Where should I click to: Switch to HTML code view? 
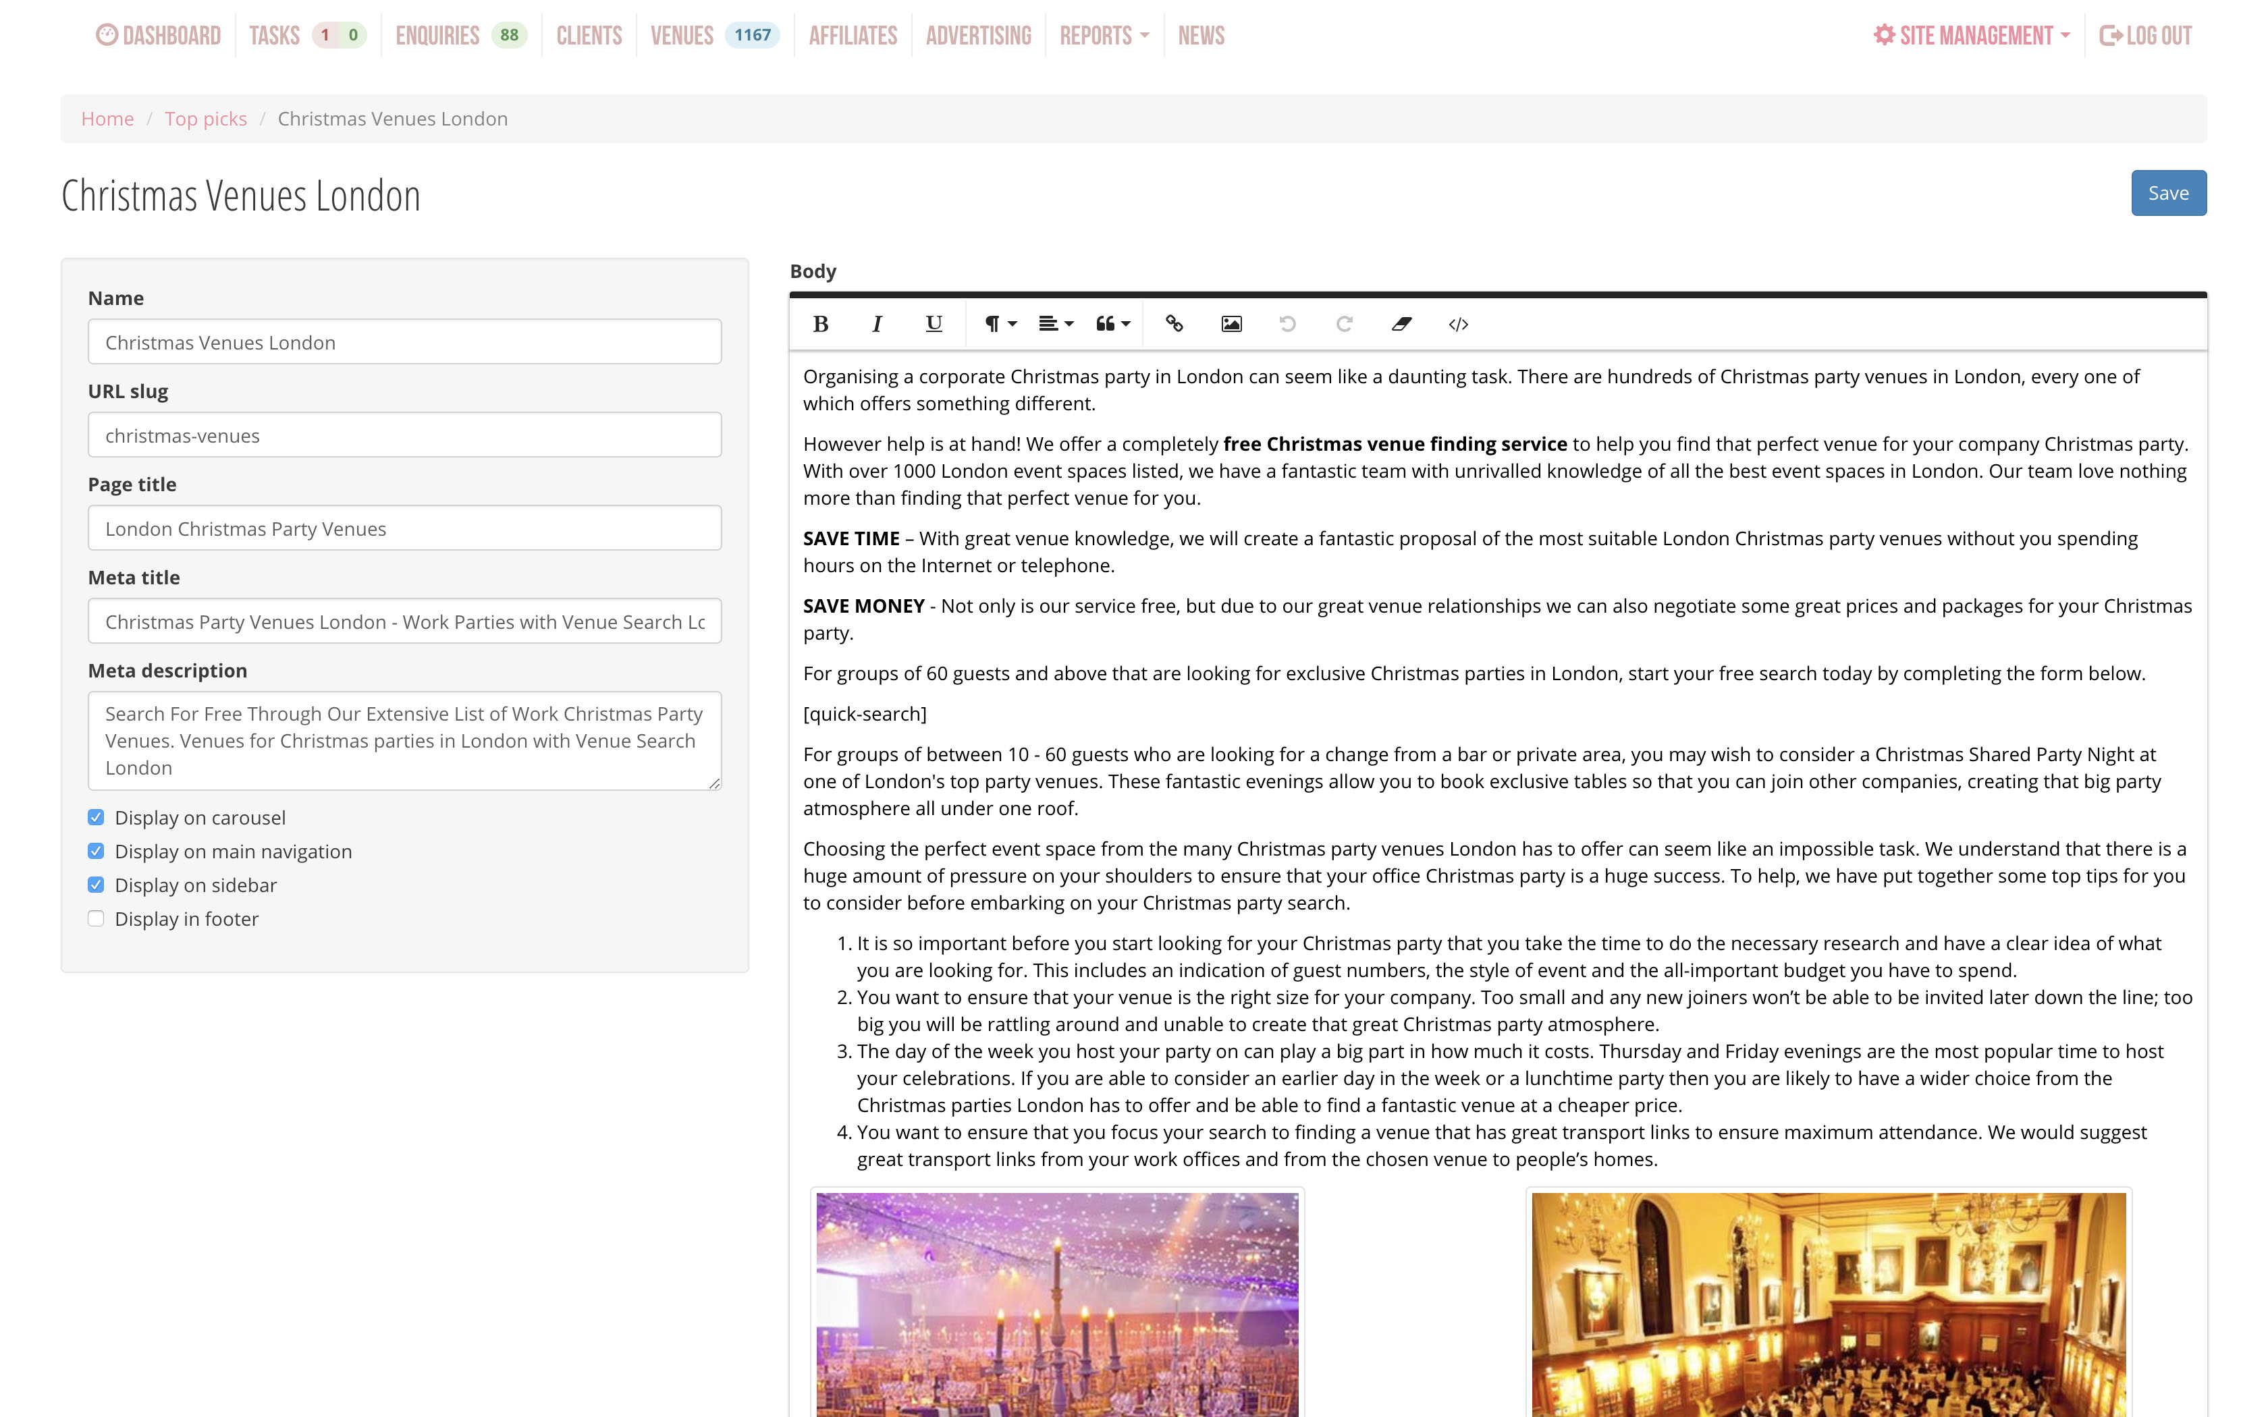(1458, 325)
